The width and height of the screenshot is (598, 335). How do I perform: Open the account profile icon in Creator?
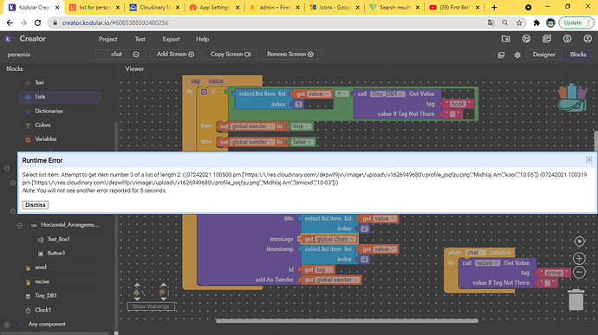pos(588,39)
